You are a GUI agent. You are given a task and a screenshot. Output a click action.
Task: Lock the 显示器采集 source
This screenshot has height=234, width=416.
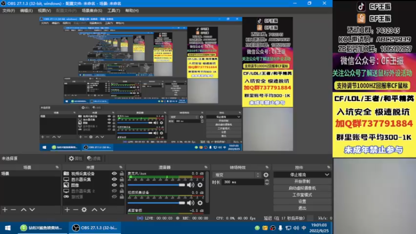coord(122,179)
